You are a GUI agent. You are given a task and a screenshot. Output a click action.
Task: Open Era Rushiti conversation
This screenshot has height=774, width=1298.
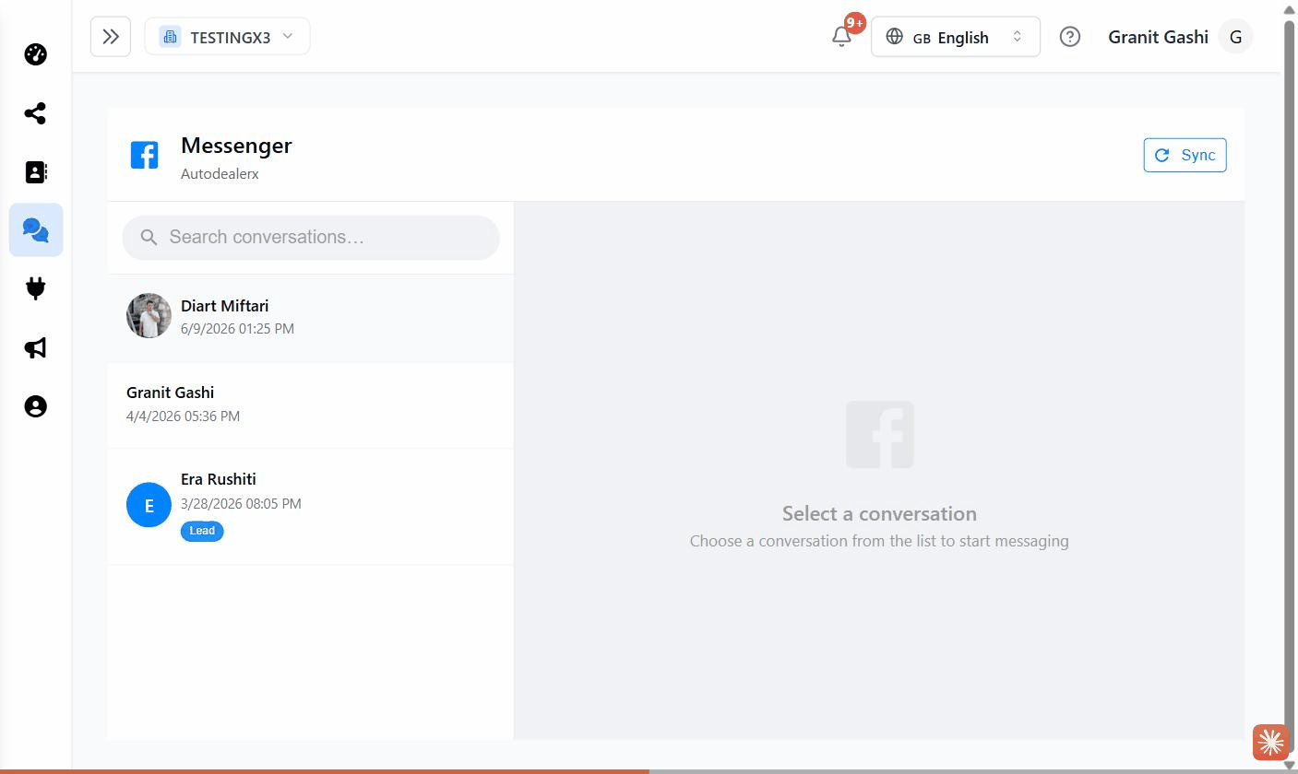(311, 506)
